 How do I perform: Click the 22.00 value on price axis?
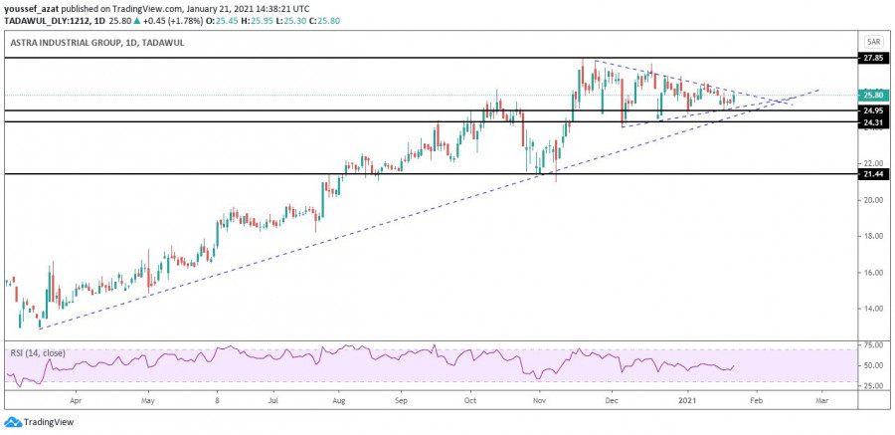[873, 163]
